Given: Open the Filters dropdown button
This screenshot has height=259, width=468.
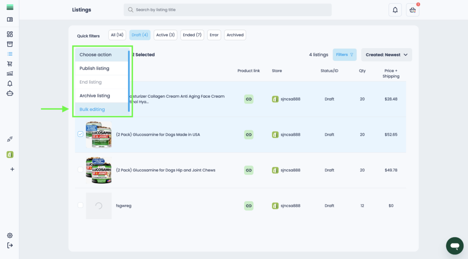Looking at the screenshot, I should coord(345,55).
